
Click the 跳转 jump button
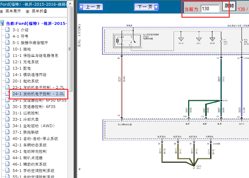(229, 6)
